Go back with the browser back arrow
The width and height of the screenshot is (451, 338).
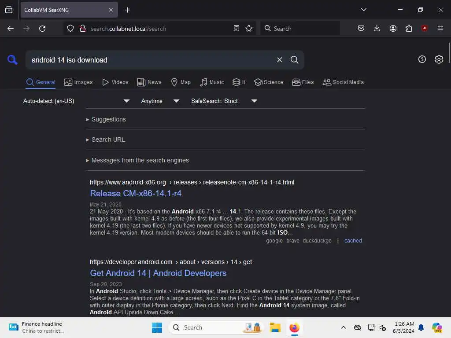tap(11, 29)
